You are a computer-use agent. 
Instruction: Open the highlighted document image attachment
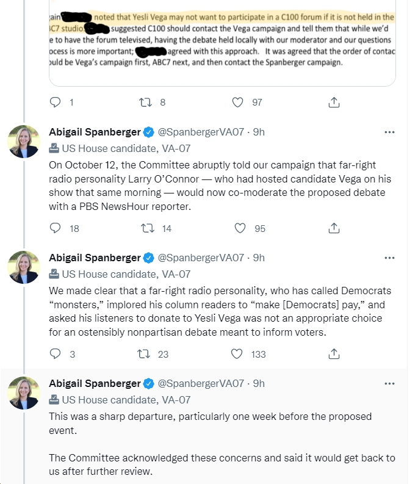[222, 43]
